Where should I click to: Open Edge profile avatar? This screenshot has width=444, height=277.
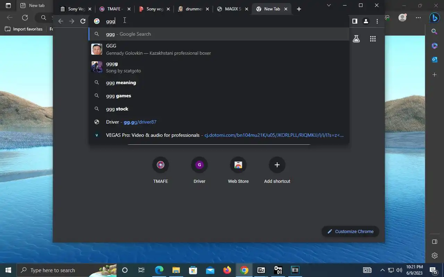(x=402, y=17)
